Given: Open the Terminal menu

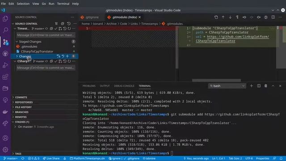Looking at the screenshot, I should (63, 4).
